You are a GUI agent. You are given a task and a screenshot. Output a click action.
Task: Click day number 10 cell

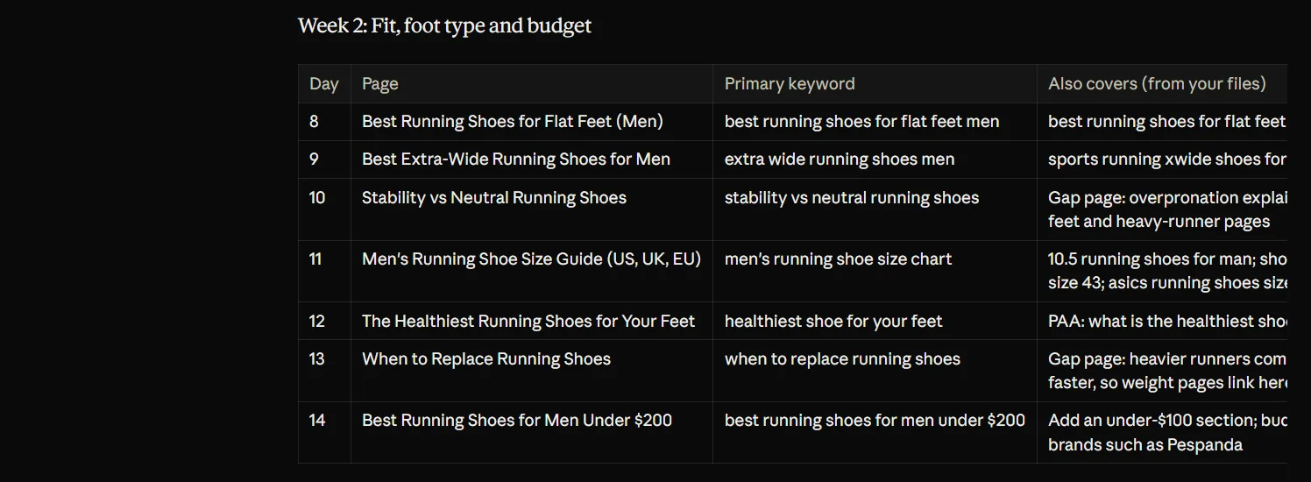324,209
